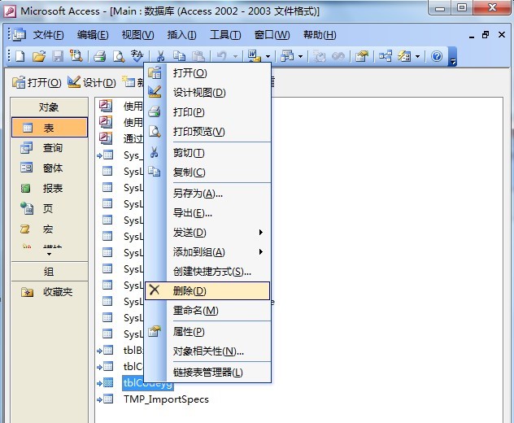The width and height of the screenshot is (514, 423).
Task: Select 页 in the objects pane
Action: tap(50, 208)
